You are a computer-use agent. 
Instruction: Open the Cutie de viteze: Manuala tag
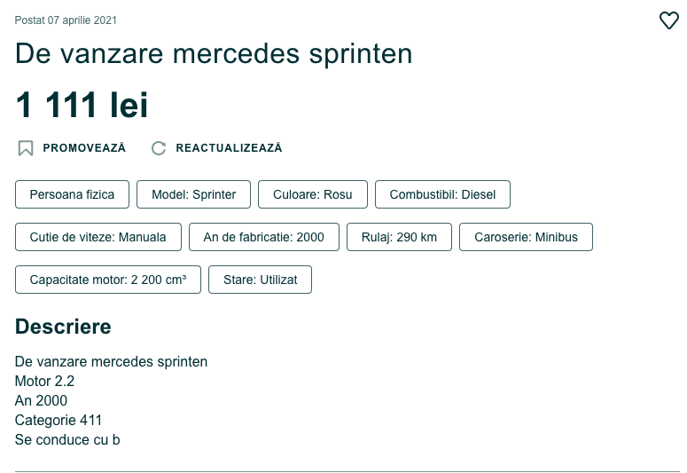(x=98, y=237)
